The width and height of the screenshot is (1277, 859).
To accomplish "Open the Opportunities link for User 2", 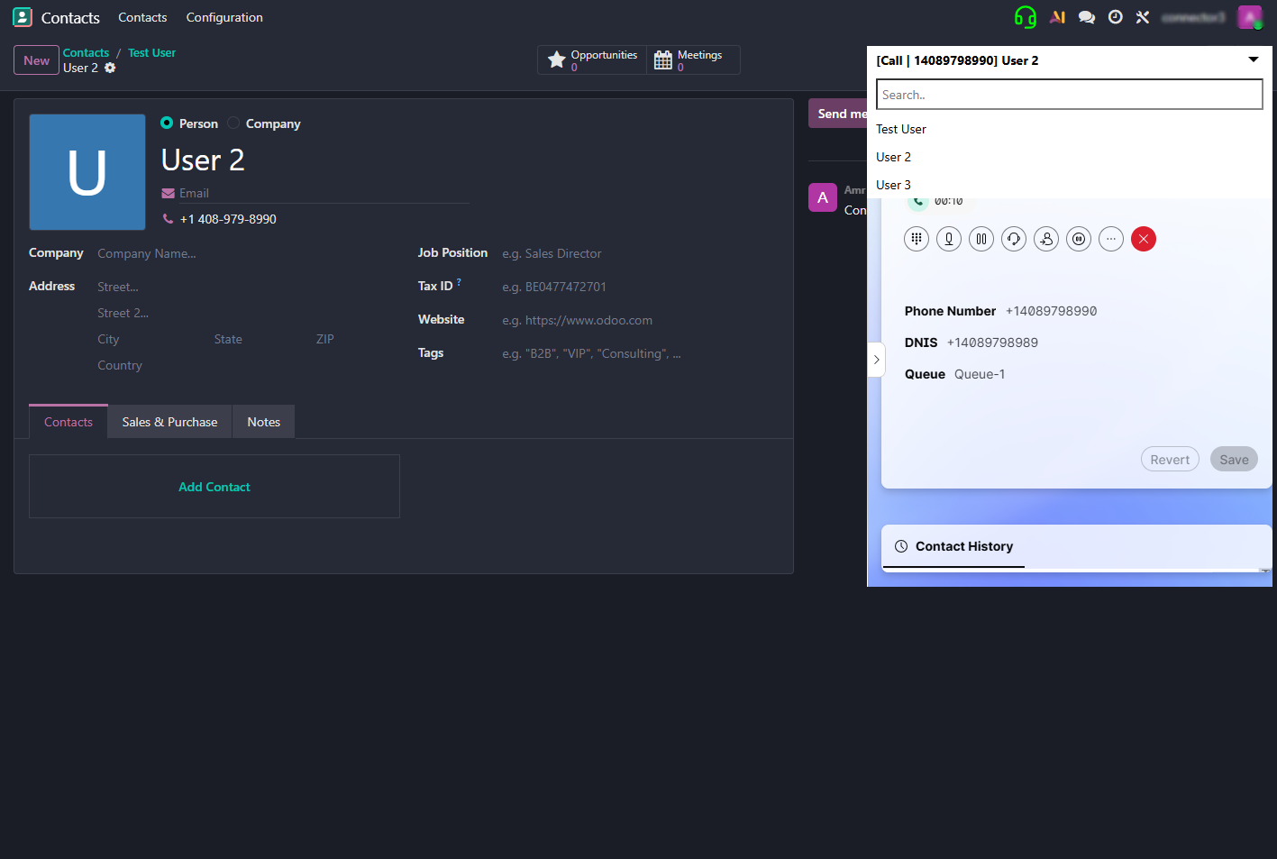I will coord(591,59).
